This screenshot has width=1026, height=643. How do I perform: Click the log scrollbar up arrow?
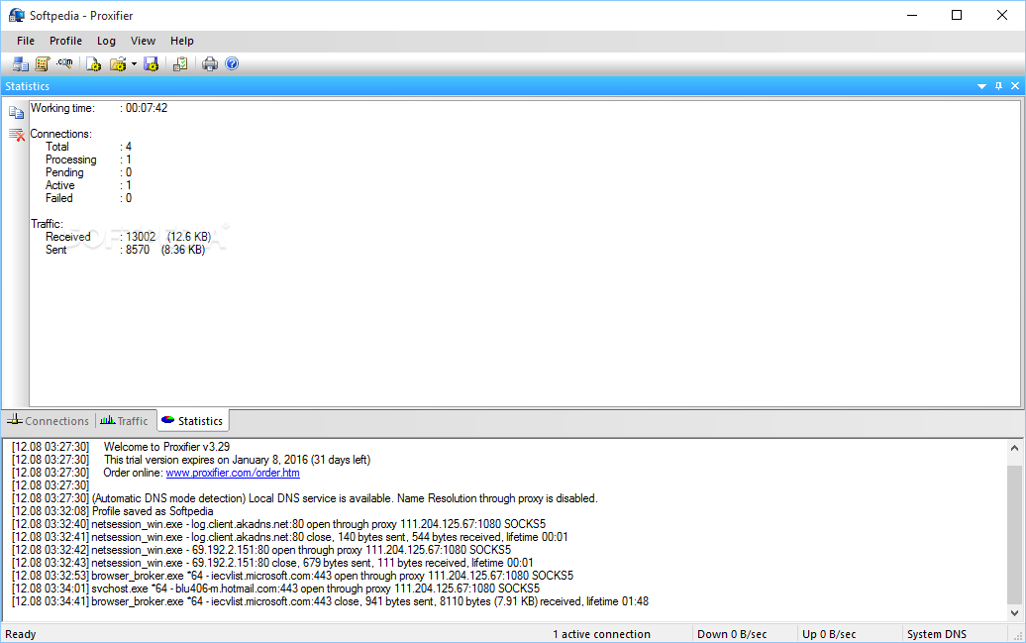(x=1014, y=448)
